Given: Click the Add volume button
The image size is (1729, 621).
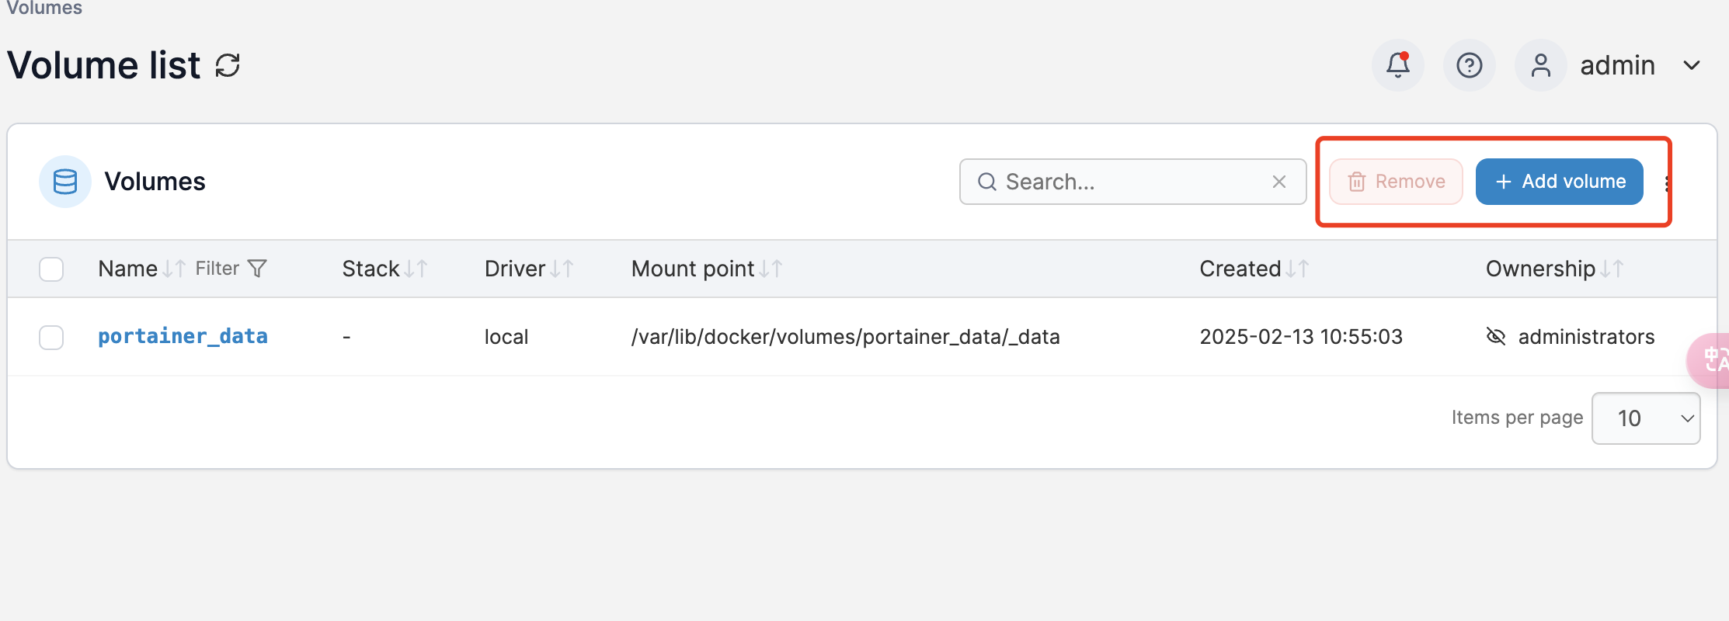Looking at the screenshot, I should pyautogui.click(x=1559, y=182).
